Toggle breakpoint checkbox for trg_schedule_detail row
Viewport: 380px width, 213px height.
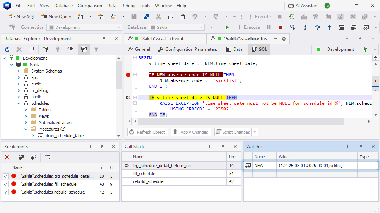coord(6,176)
